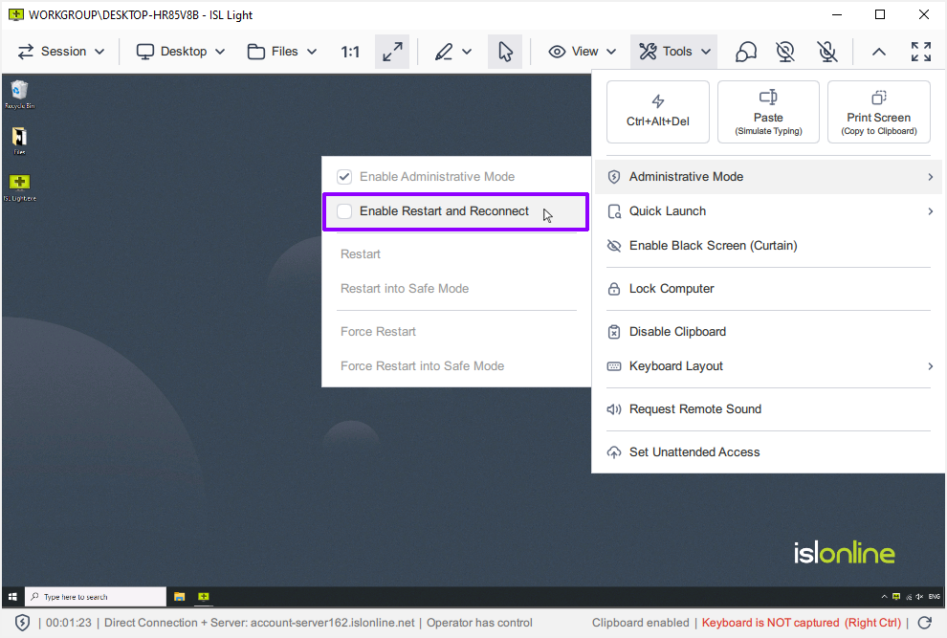Click the 1:1 zoom ratio icon
The width and height of the screenshot is (947, 638).
pyautogui.click(x=349, y=51)
